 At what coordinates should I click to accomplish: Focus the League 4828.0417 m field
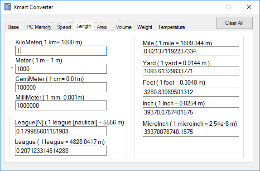[x=61, y=151]
